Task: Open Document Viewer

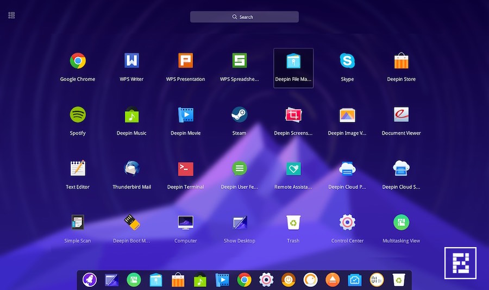Action: click(x=402, y=115)
